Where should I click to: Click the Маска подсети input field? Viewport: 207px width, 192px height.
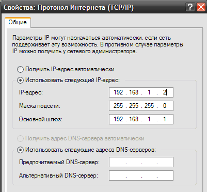pyautogui.click(x=141, y=106)
